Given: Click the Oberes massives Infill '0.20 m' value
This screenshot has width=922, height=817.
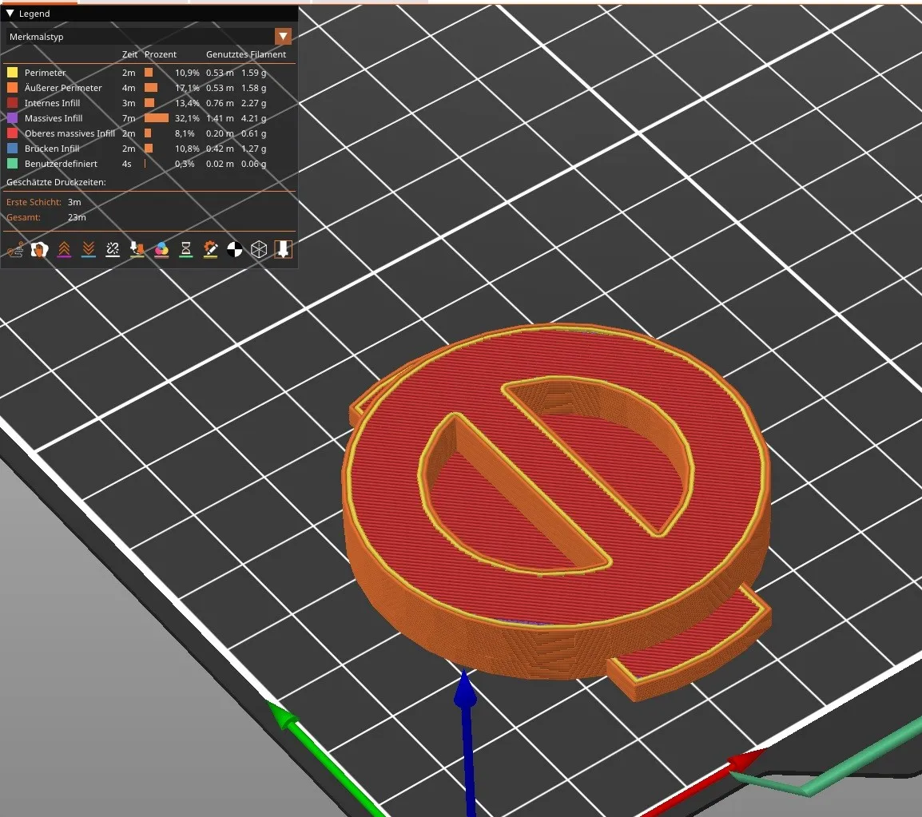Looking at the screenshot, I should [x=220, y=133].
